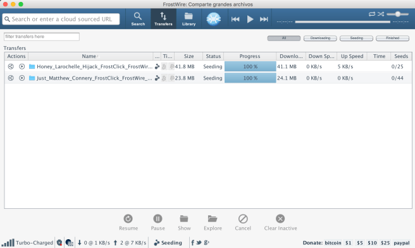Skip to next track
This screenshot has height=248, width=415.
[264, 19]
